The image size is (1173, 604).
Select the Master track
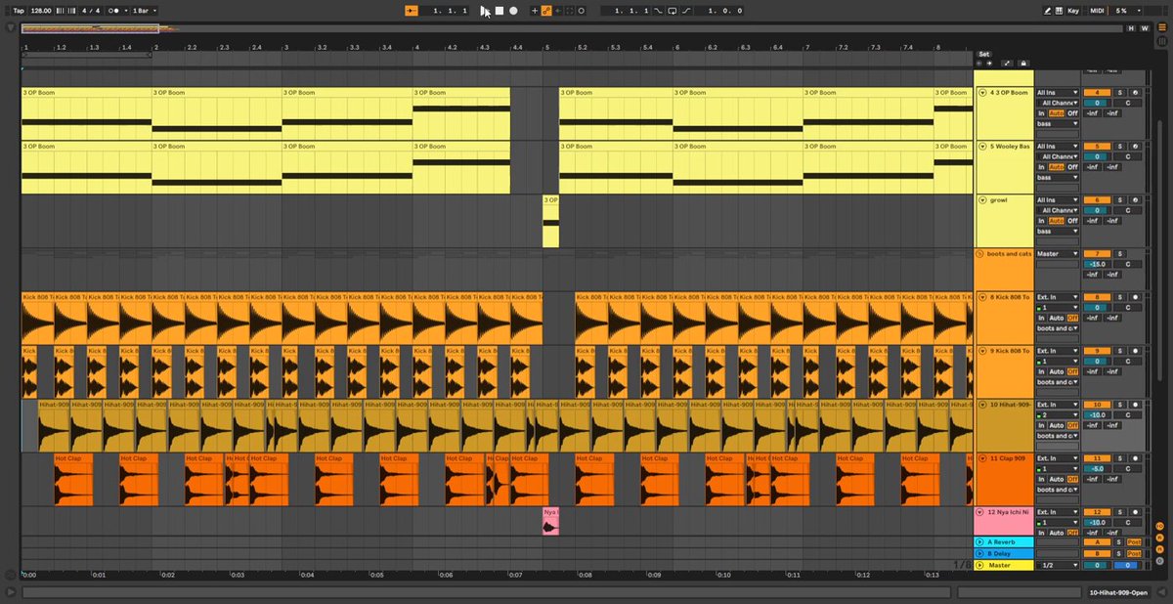point(1003,565)
